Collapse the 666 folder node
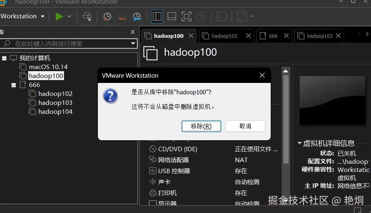This screenshot has height=213, width=371. tap(14, 85)
